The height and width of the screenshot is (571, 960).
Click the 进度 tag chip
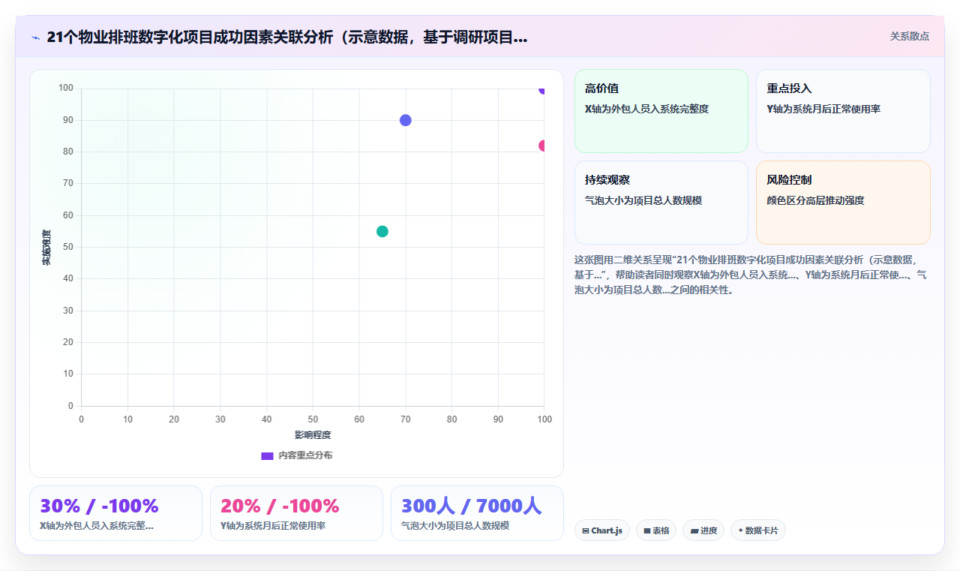[x=703, y=530]
